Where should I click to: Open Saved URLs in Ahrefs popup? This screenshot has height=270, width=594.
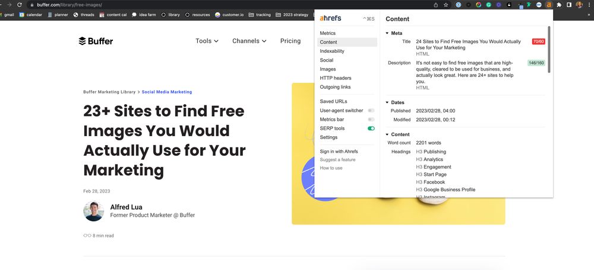pos(333,101)
